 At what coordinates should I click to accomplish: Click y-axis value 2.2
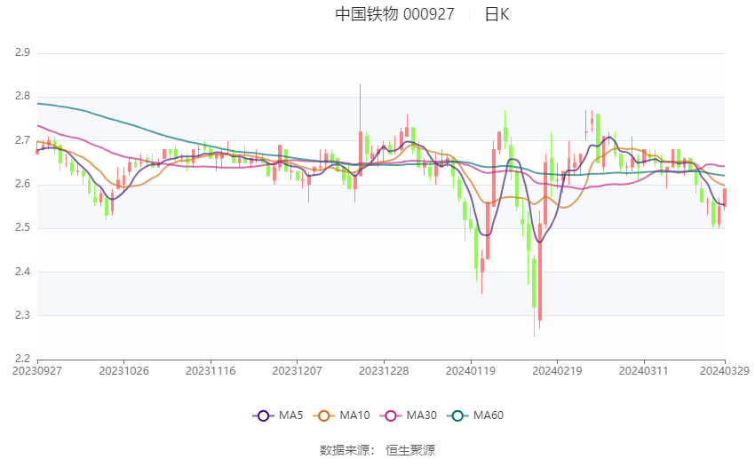(x=22, y=359)
